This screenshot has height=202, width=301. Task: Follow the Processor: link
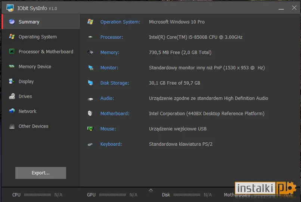click(112, 37)
